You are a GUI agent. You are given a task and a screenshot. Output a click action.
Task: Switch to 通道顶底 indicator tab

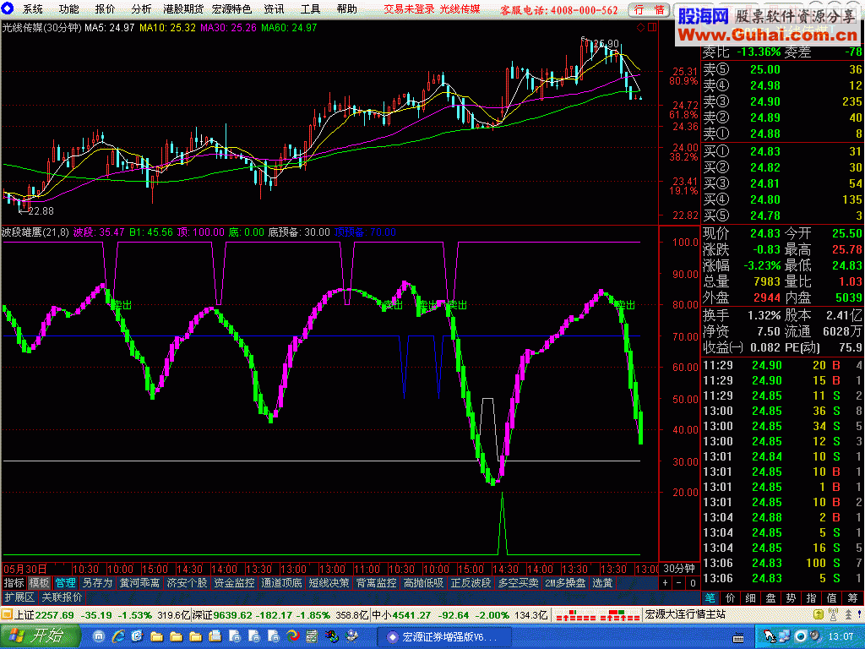[282, 583]
